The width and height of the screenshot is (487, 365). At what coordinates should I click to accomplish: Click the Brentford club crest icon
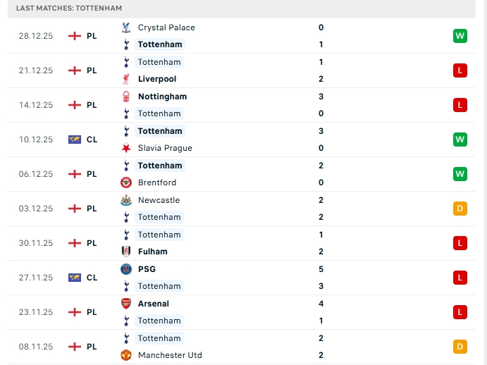[x=126, y=182]
